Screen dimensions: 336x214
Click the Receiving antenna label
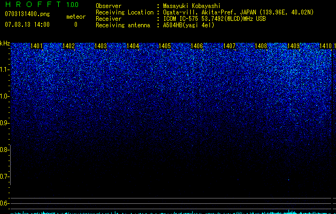pyautogui.click(x=123, y=25)
